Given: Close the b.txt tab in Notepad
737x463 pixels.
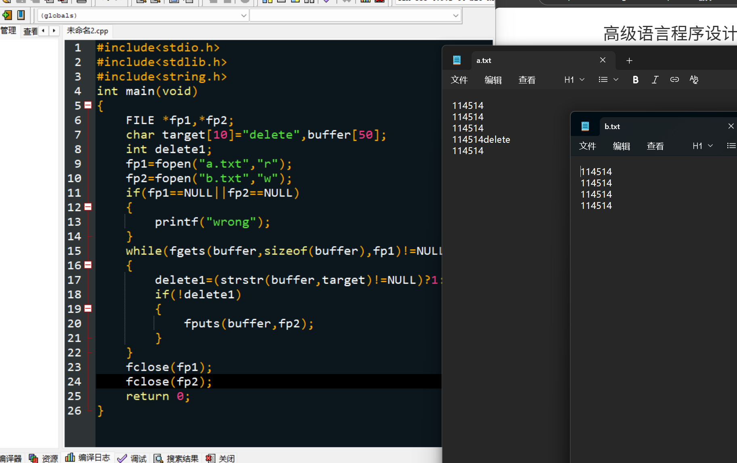Looking at the screenshot, I should click(x=731, y=126).
